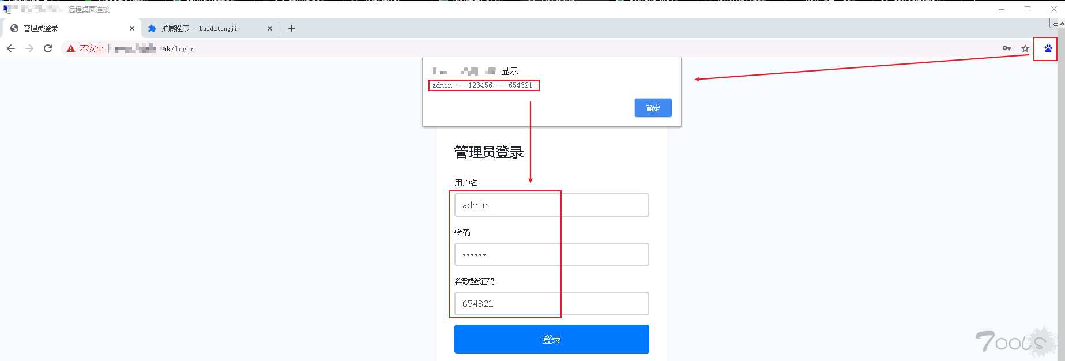Click alert text admin -- 123456 -- 654321
Image resolution: width=1065 pixels, height=361 pixels.
click(482, 85)
